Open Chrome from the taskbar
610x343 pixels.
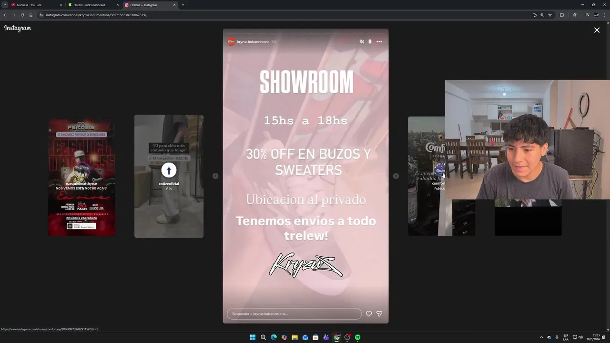(x=336, y=337)
